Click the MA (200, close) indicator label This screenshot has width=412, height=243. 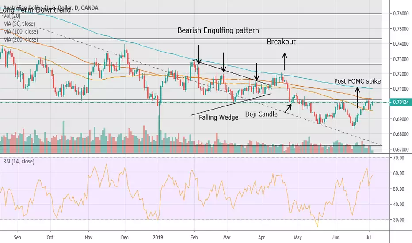point(20,39)
